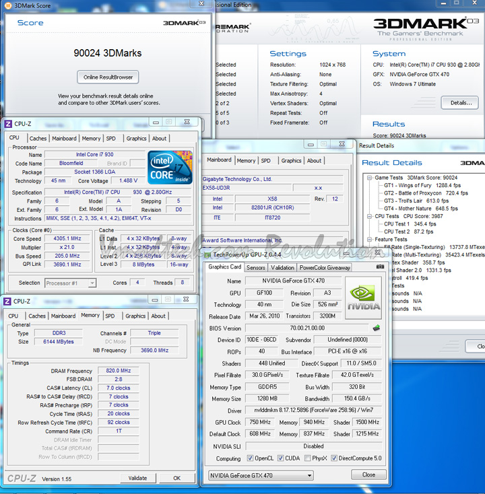Collapse the Game Tests tree node
The height and width of the screenshot is (494, 485).
tap(369, 178)
